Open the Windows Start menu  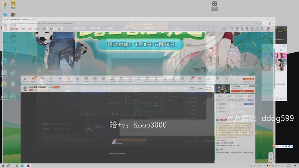point(3,166)
